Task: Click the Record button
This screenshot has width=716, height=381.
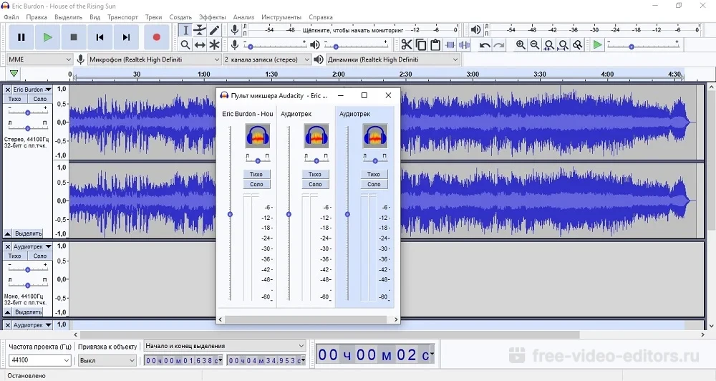Action: 156,37
